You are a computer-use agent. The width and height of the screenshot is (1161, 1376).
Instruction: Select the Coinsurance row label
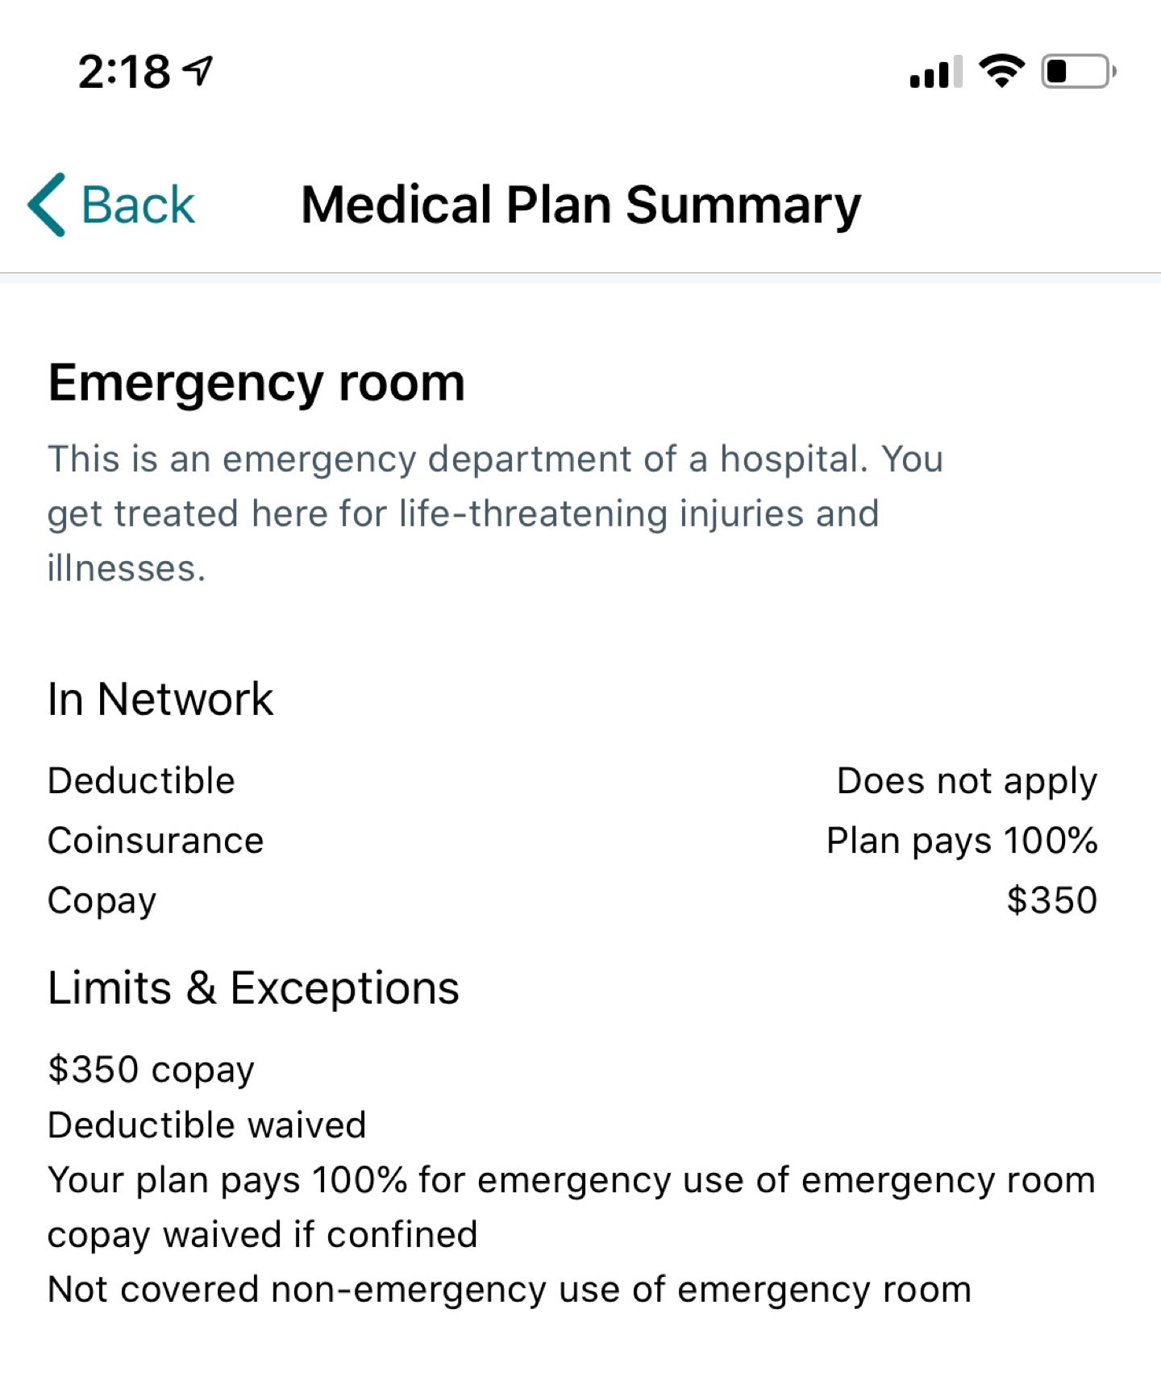pyautogui.click(x=156, y=841)
